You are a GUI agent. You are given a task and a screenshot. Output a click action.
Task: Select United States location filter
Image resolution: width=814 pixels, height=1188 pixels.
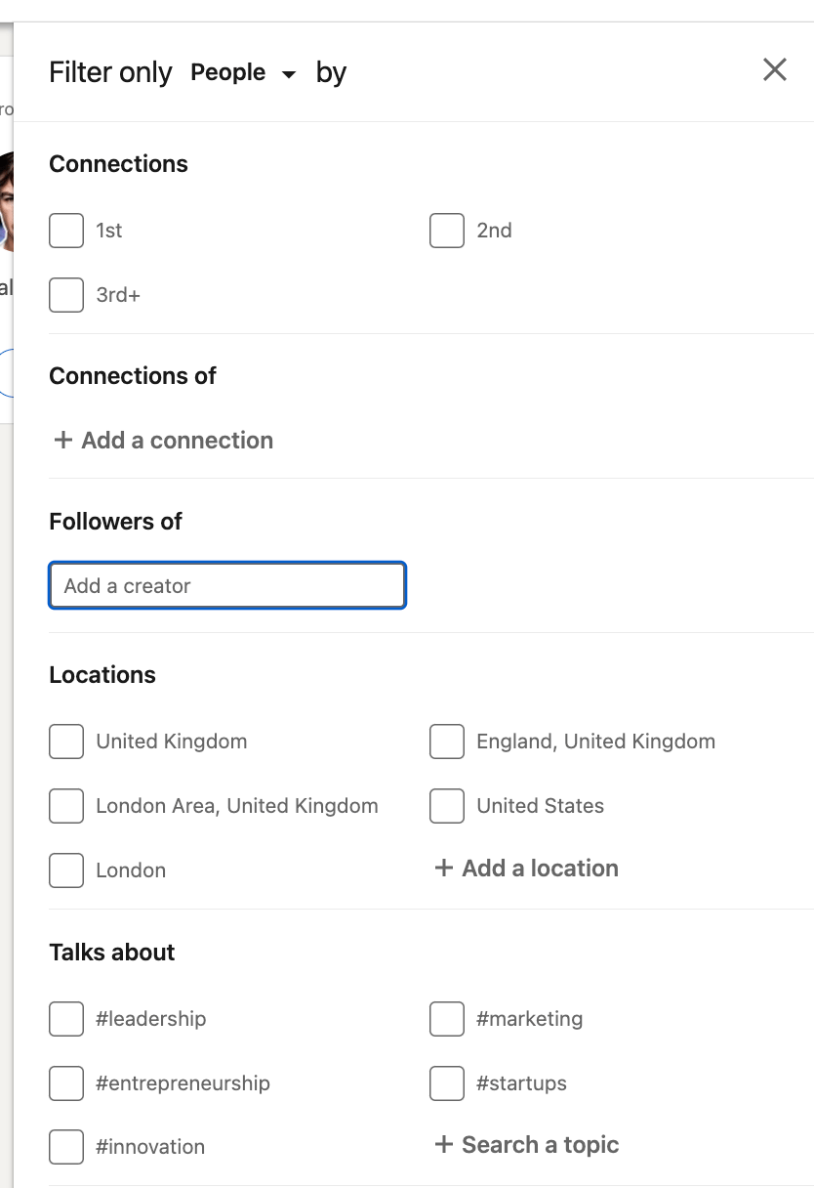point(447,806)
